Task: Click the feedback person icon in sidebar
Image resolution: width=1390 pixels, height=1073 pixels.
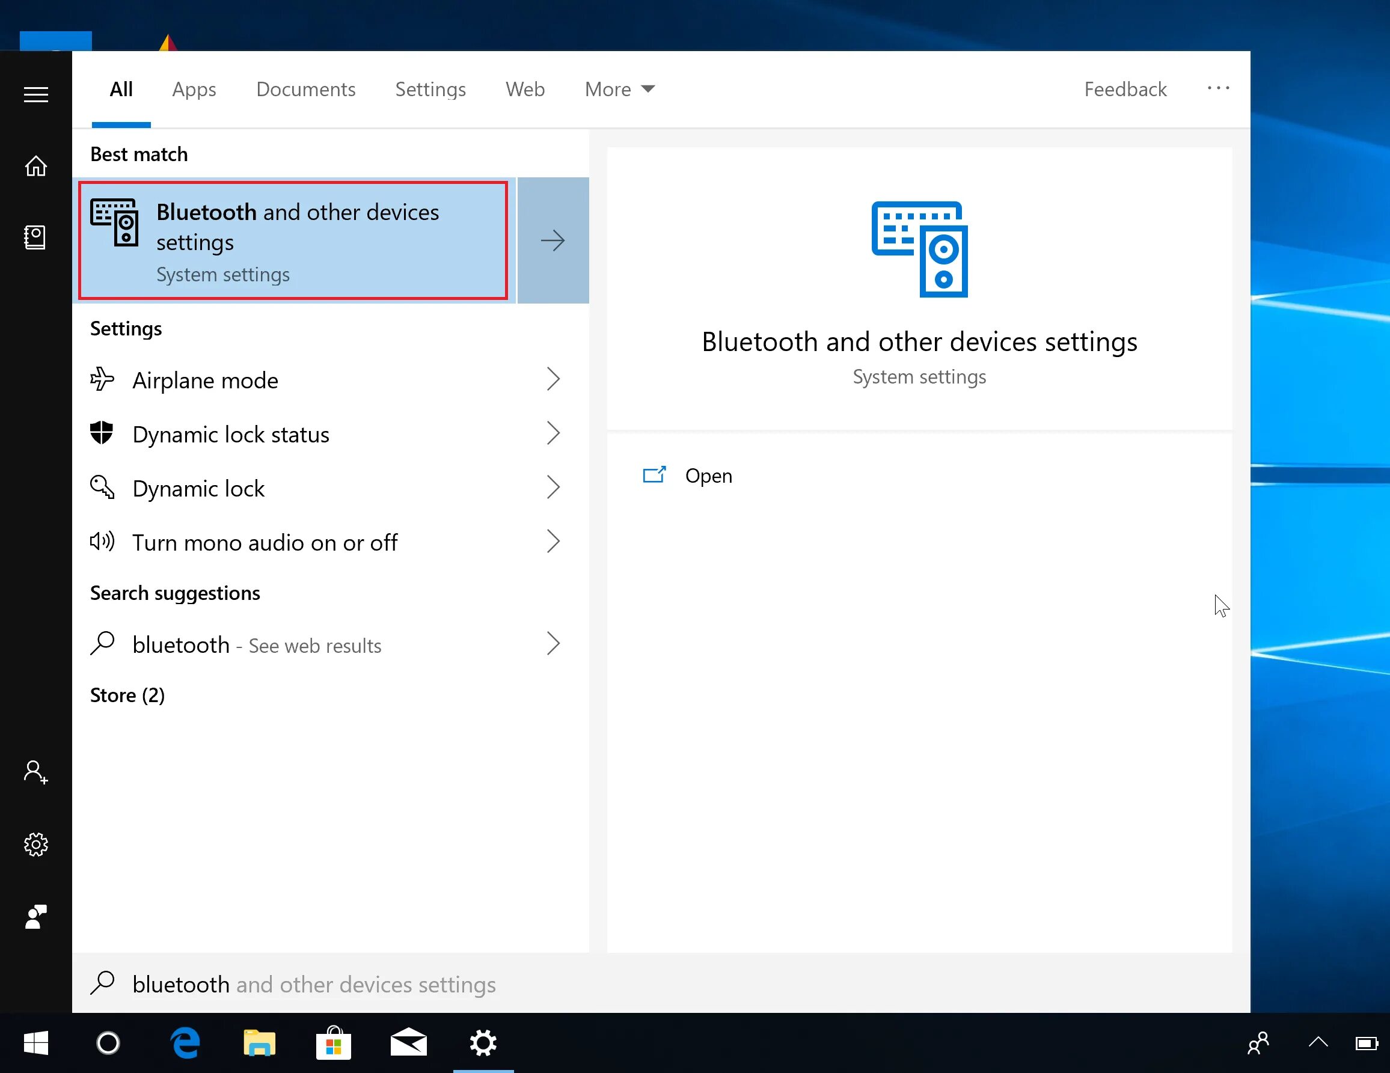Action: 35,917
